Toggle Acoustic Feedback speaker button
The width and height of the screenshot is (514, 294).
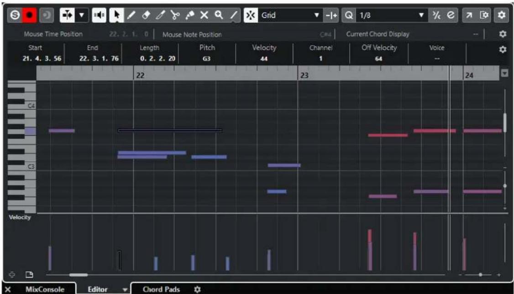[99, 15]
